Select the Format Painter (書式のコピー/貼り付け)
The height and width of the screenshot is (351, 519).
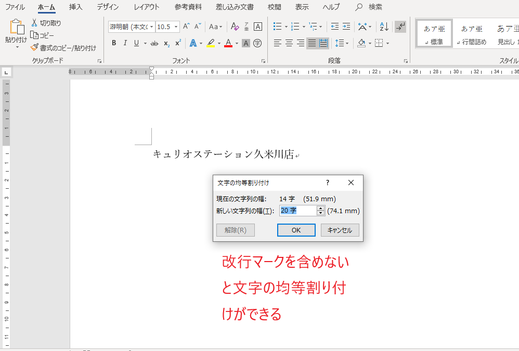[x=63, y=48]
